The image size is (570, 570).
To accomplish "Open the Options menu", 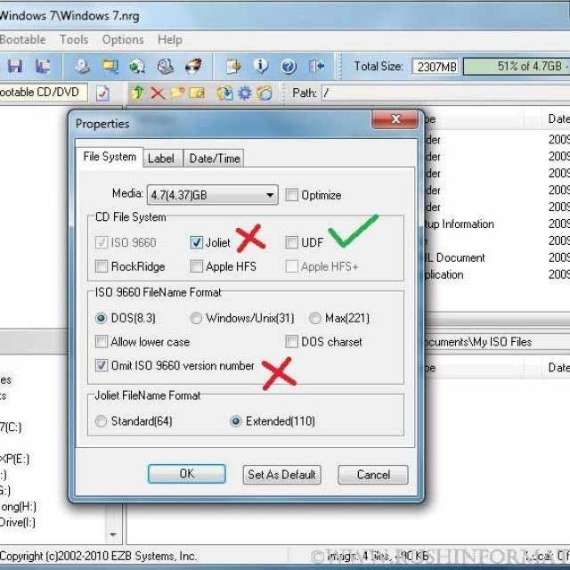I will pos(123,39).
